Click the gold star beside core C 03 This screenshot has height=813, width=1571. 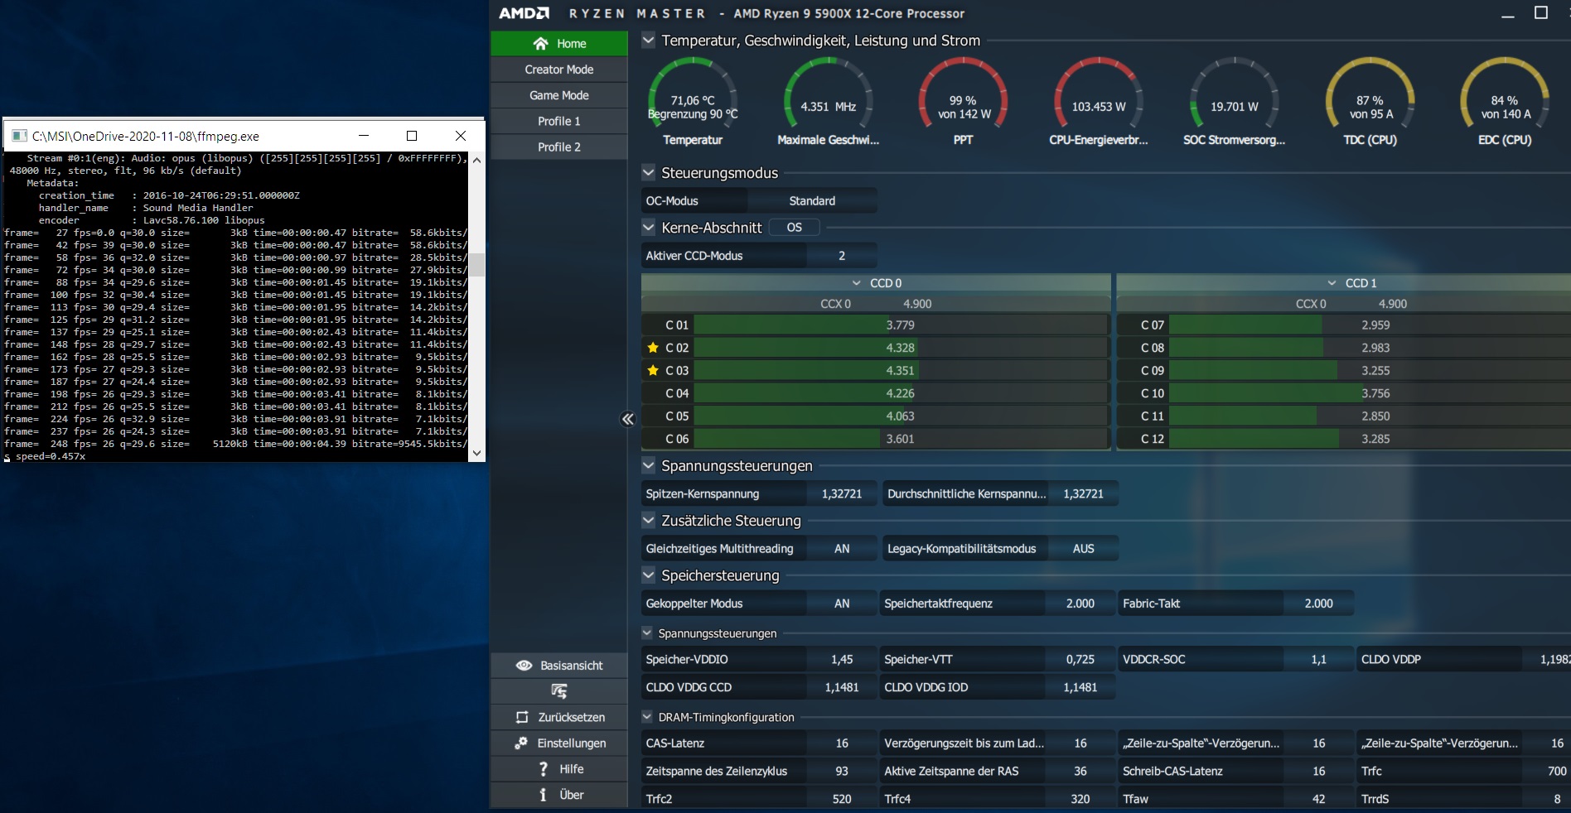[653, 370]
